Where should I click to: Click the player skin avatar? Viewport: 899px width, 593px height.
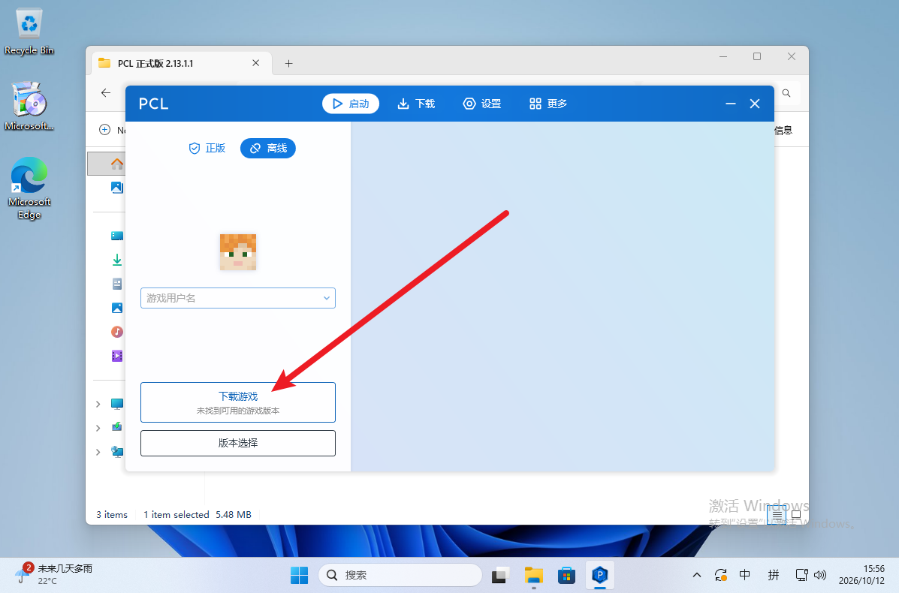point(238,251)
